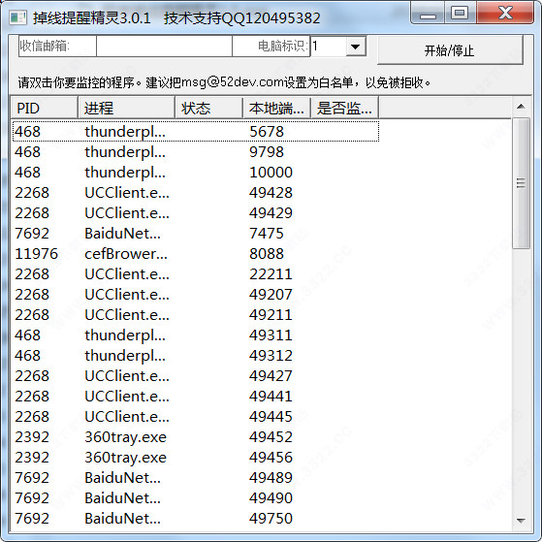Select UCClient row with port 22211
Screen dimensions: 542x542
196,274
